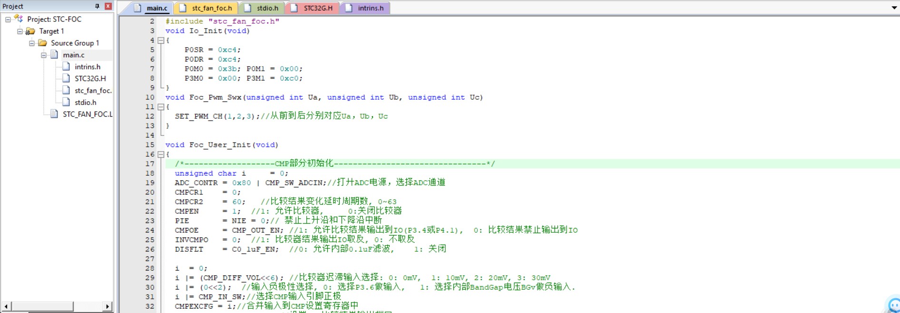
Task: Open the stdio.h editor tab
Action: pyautogui.click(x=261, y=8)
